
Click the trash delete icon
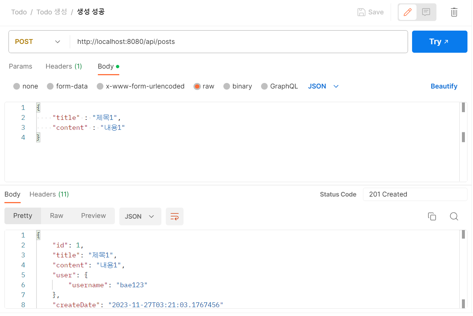454,12
